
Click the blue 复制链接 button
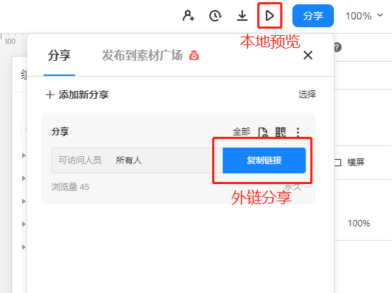(x=264, y=160)
